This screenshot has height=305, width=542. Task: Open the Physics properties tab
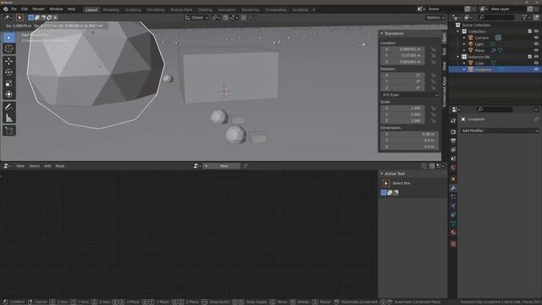click(453, 206)
